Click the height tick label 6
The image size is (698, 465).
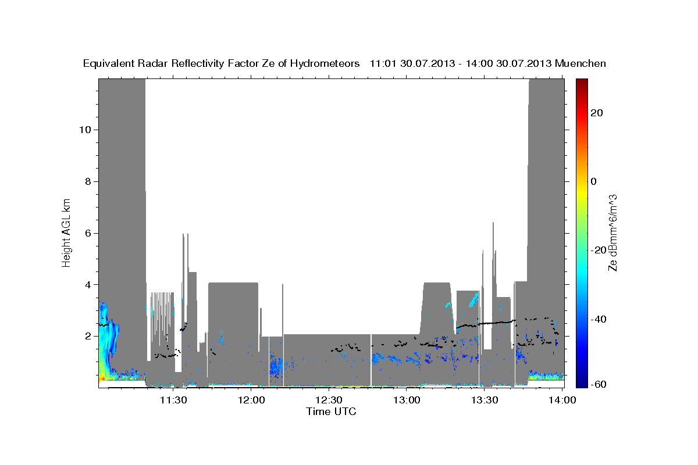[x=87, y=233]
